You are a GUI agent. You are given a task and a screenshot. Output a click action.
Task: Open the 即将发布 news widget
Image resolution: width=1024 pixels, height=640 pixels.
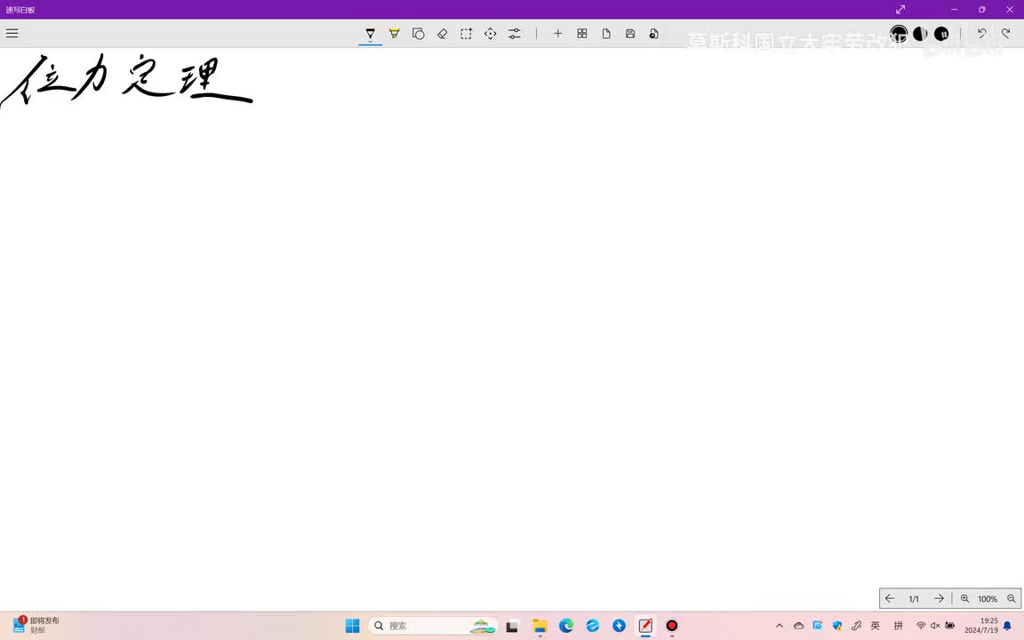[x=36, y=625]
